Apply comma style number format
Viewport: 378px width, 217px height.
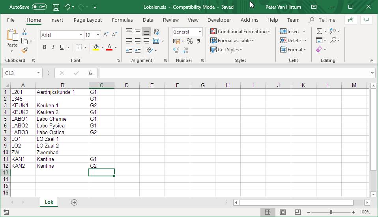[x=198, y=41]
